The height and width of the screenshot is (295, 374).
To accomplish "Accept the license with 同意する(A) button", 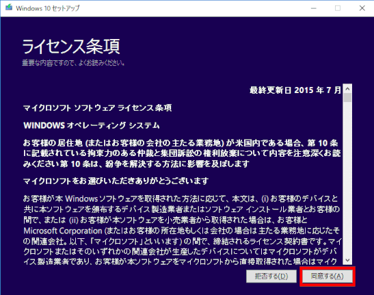I will [328, 277].
